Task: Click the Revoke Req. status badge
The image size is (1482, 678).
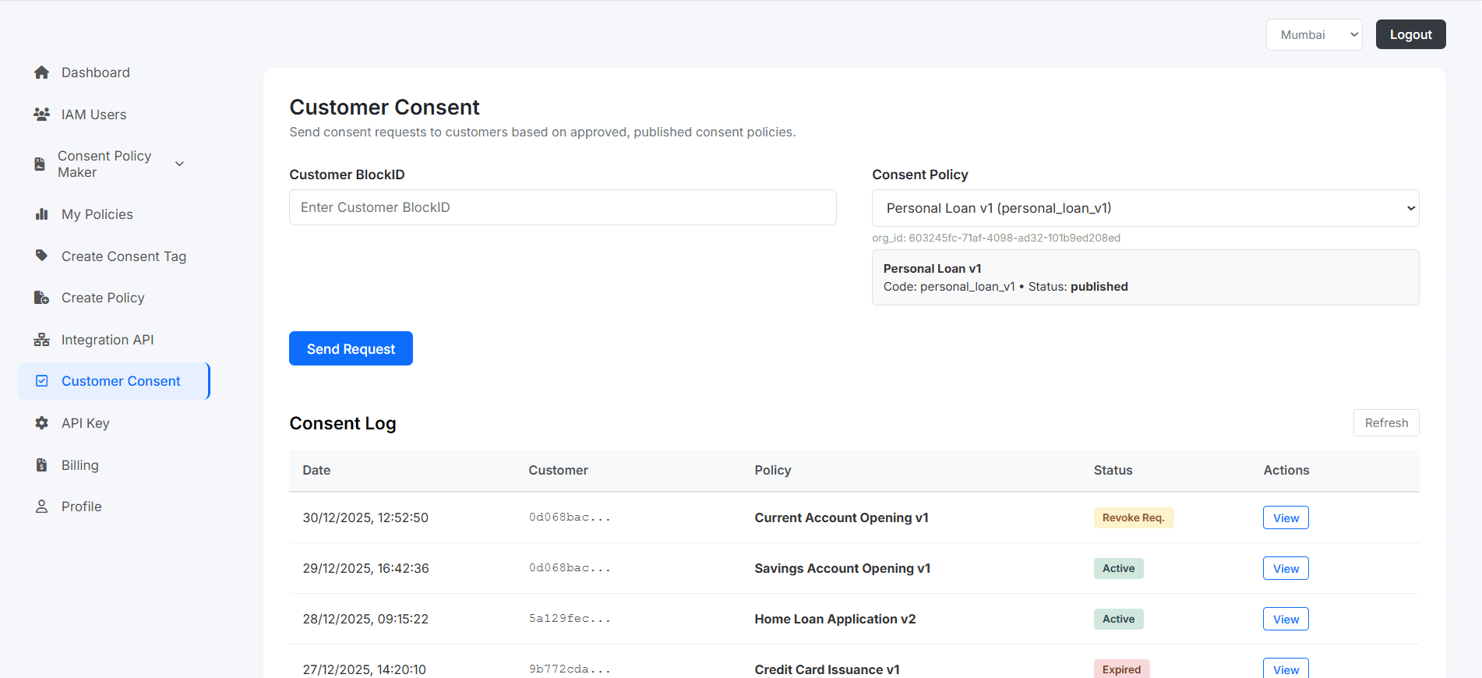Action: [x=1134, y=517]
